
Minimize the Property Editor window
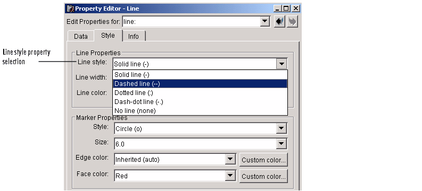(x=277, y=8)
